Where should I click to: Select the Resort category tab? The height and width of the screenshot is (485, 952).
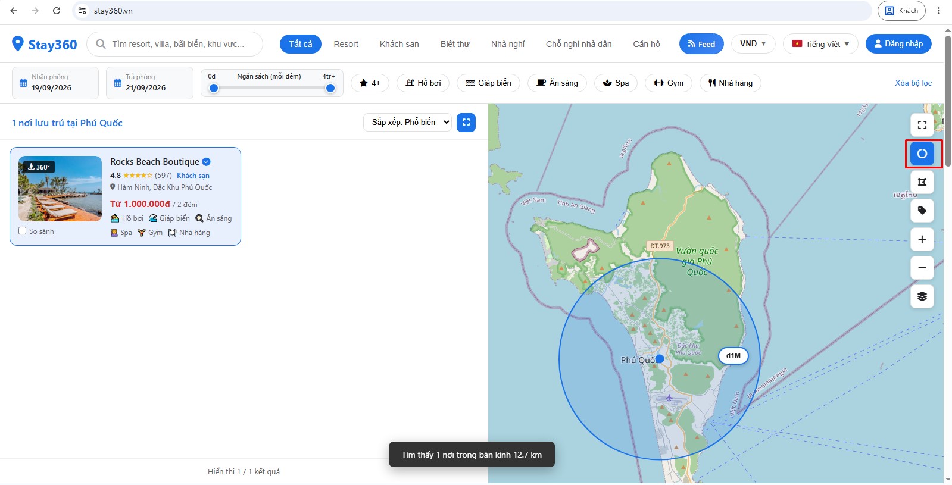click(x=346, y=44)
